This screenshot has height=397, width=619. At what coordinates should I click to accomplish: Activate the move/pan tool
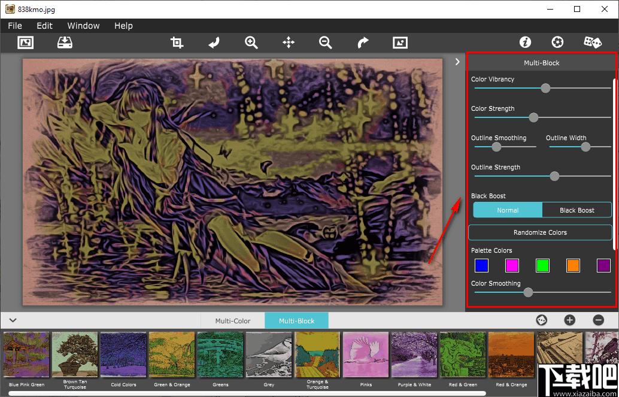289,43
